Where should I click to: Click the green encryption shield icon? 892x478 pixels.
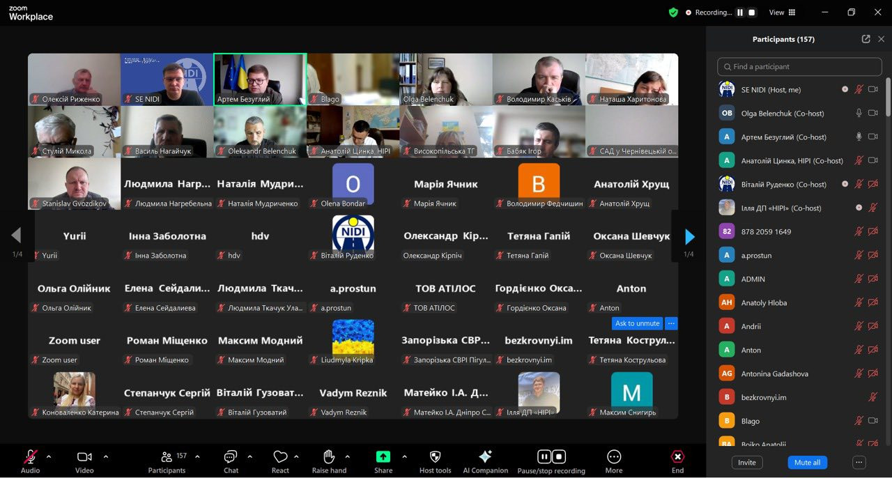673,13
